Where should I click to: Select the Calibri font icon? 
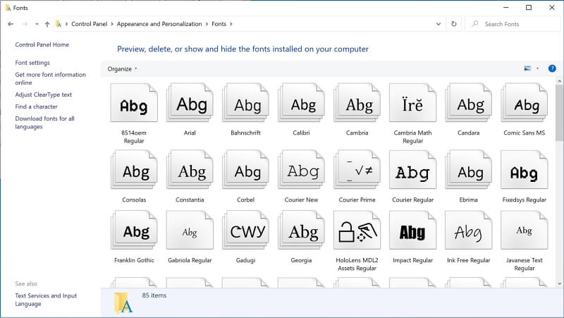(301, 103)
